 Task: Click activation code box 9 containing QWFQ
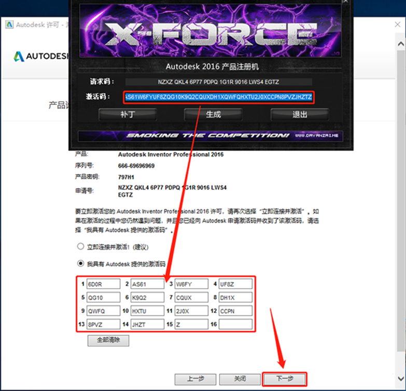coord(103,311)
